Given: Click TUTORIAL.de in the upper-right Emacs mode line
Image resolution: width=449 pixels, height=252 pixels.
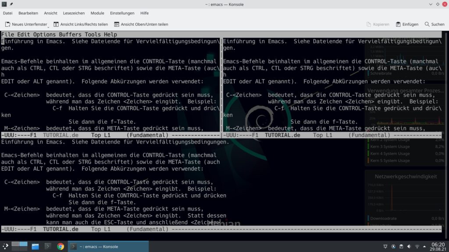Looking at the screenshot, I should 282,135.
